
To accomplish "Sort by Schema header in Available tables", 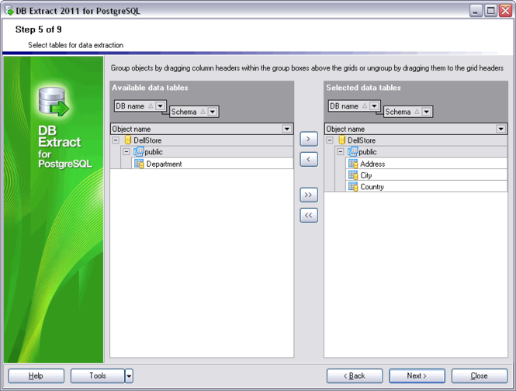I will coord(194,112).
